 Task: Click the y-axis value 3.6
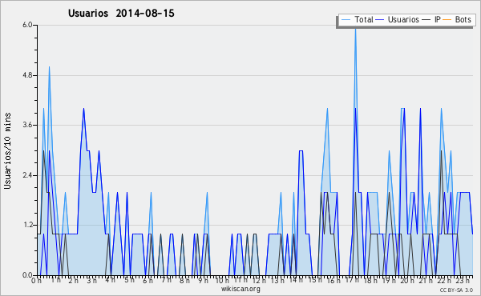(27, 125)
